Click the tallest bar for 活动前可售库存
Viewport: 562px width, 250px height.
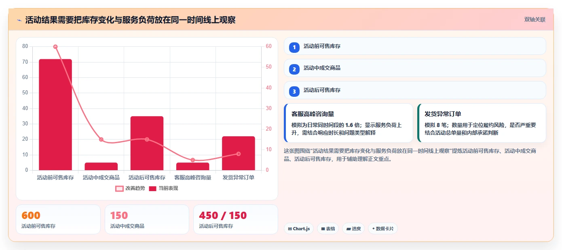(x=55, y=115)
